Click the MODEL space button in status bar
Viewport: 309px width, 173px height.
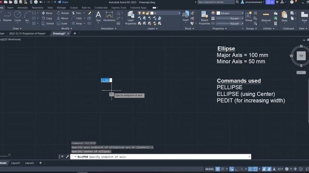pyautogui.click(x=210, y=169)
